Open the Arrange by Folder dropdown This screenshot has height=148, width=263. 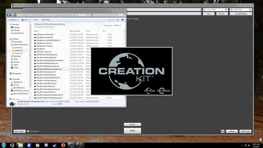click(x=117, y=25)
